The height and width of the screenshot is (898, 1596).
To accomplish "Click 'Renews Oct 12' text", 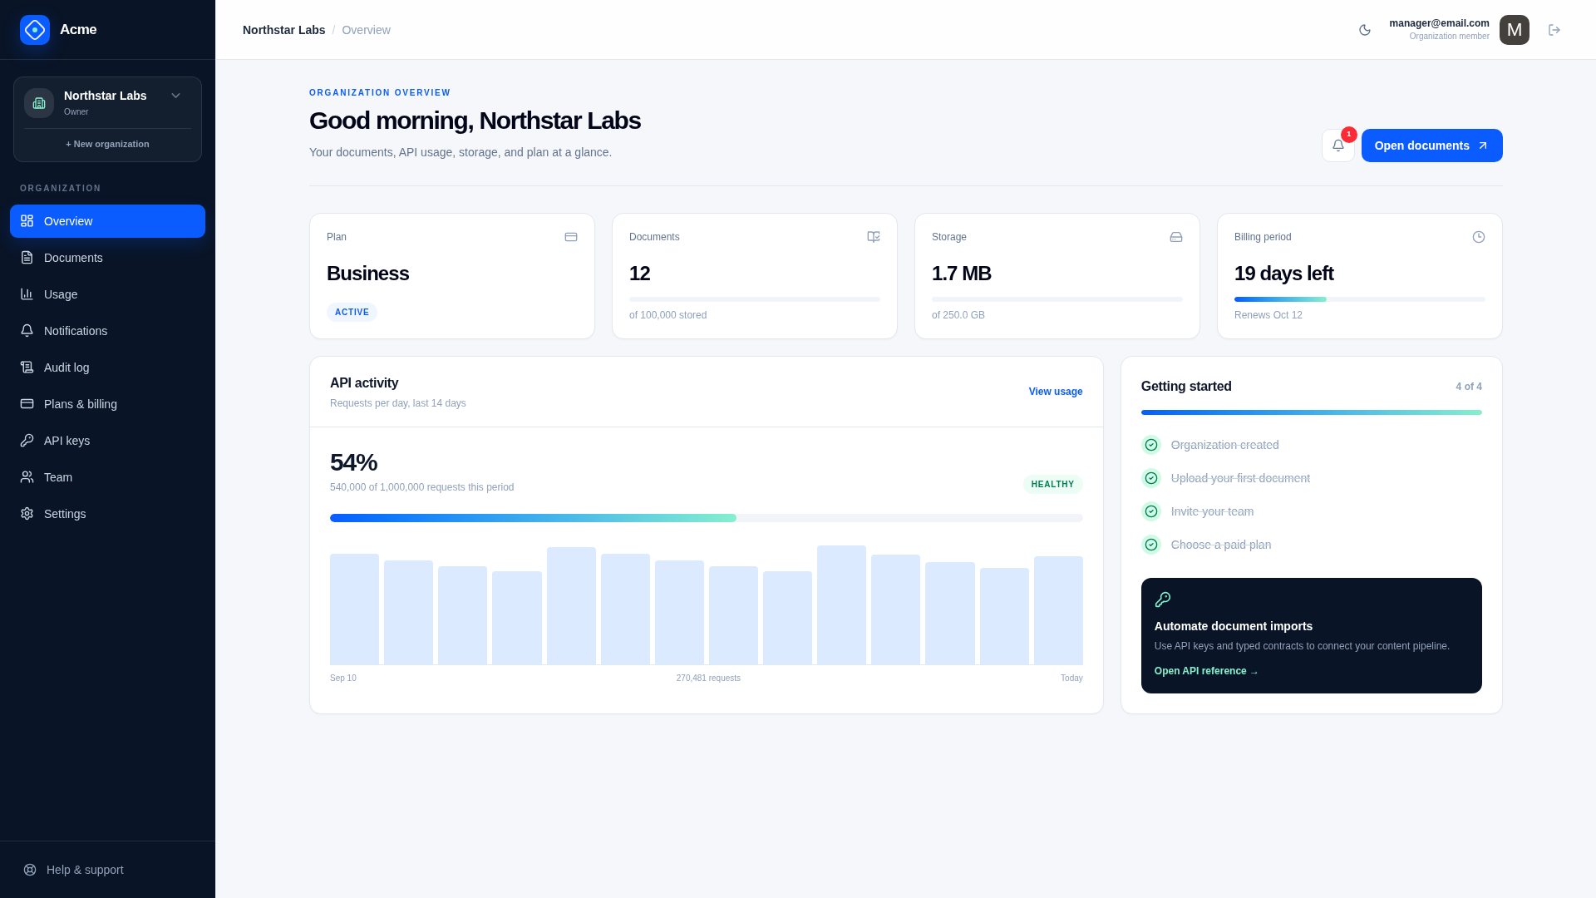I will tap(1268, 315).
